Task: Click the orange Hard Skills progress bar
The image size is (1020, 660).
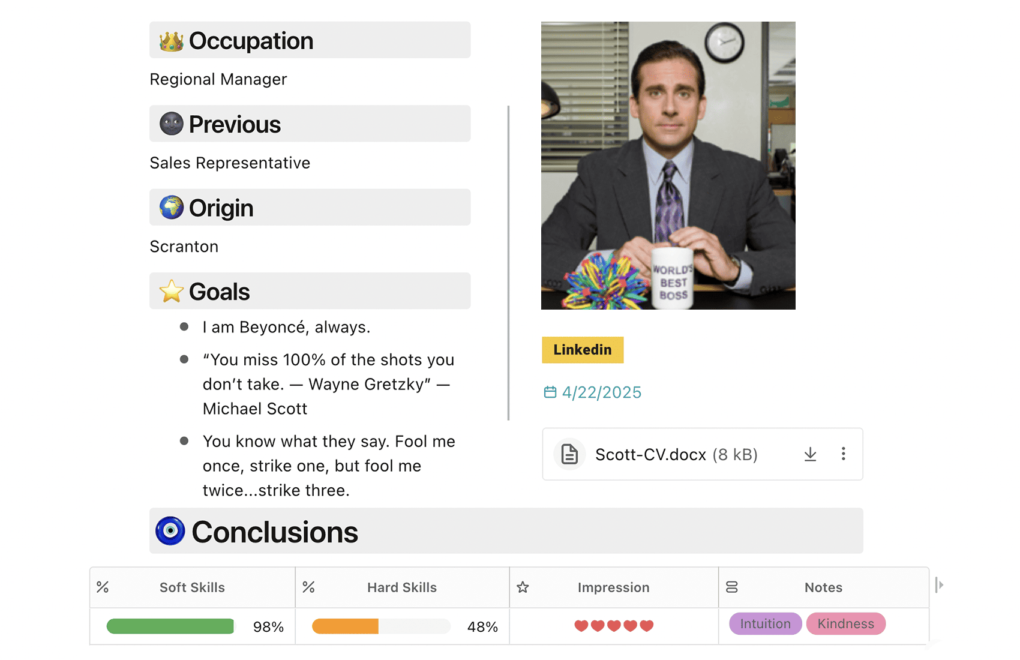Action: tap(346, 626)
